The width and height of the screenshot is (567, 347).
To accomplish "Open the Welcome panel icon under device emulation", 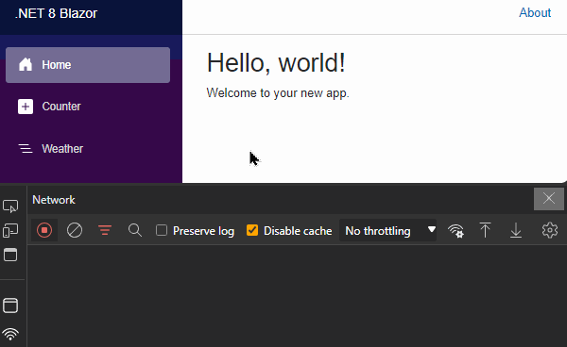I will click(x=10, y=255).
